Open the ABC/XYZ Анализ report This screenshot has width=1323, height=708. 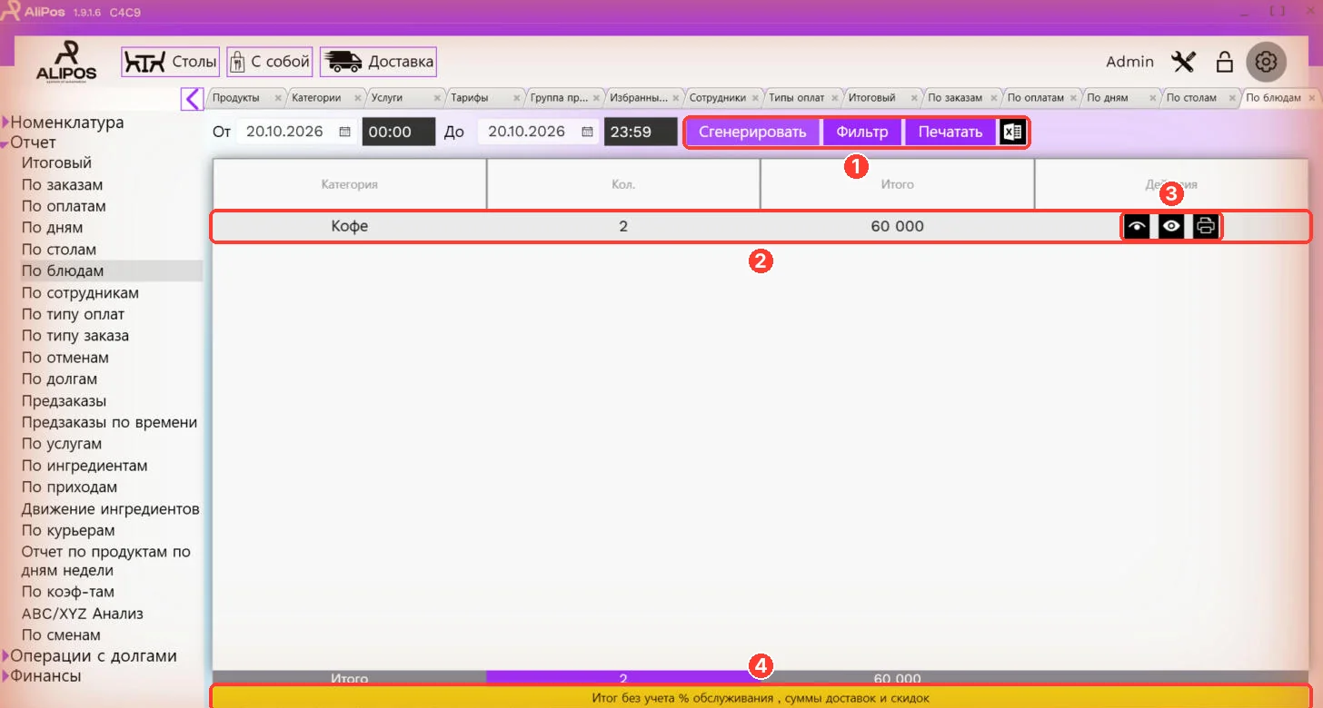click(83, 614)
